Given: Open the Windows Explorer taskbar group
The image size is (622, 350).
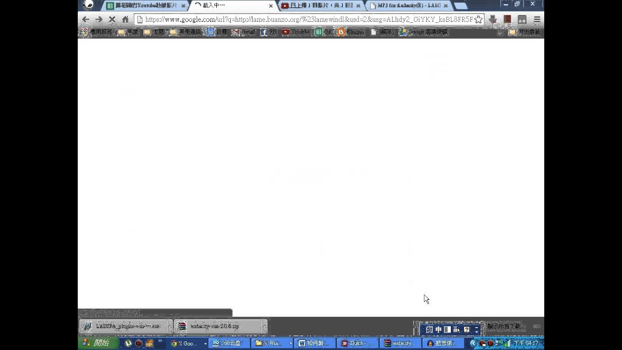Looking at the screenshot, I should (273, 343).
